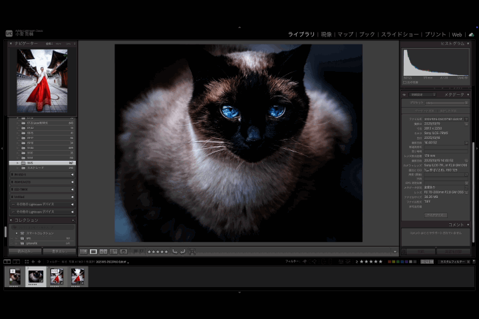Click the 読み込み import button
This screenshot has width=479, height=319.
click(25, 251)
